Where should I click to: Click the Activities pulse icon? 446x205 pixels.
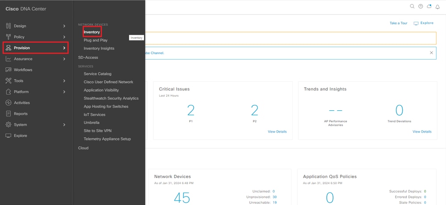coord(8,103)
